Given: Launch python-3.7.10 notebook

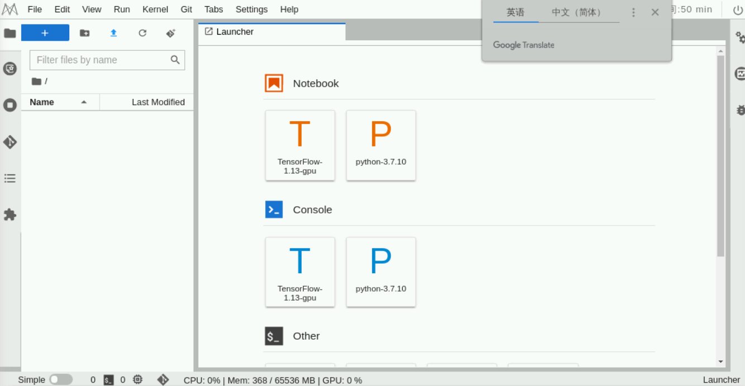Looking at the screenshot, I should pos(381,145).
